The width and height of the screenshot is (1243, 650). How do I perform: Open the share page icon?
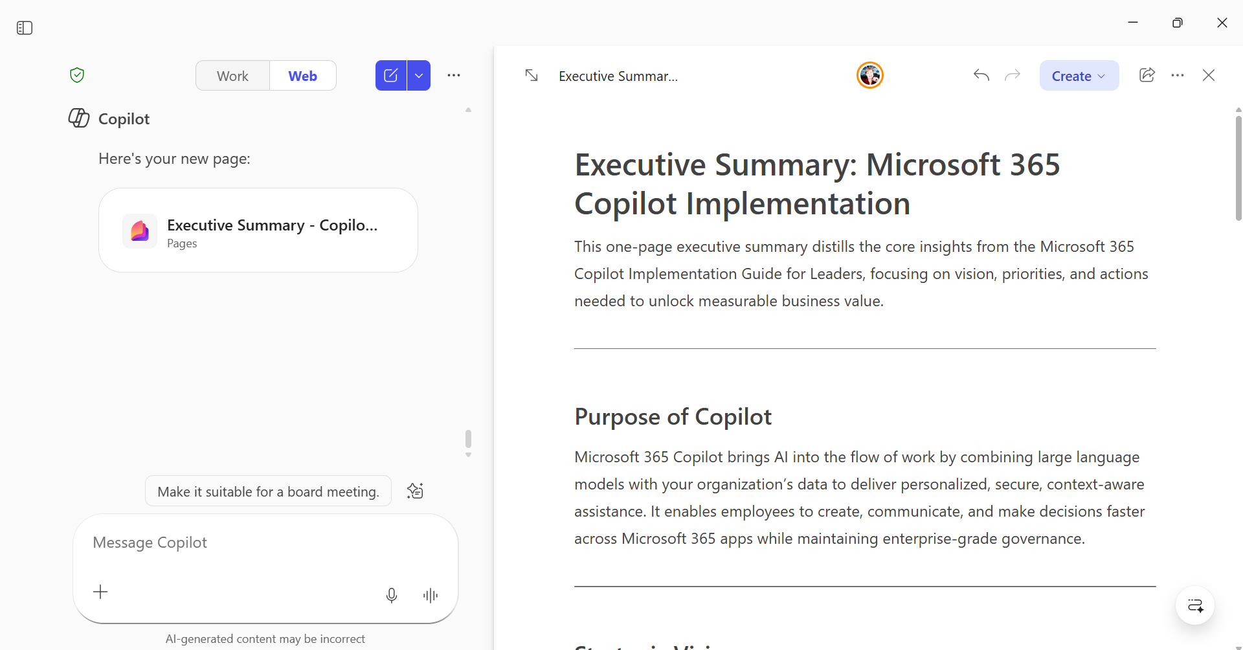(x=1147, y=76)
